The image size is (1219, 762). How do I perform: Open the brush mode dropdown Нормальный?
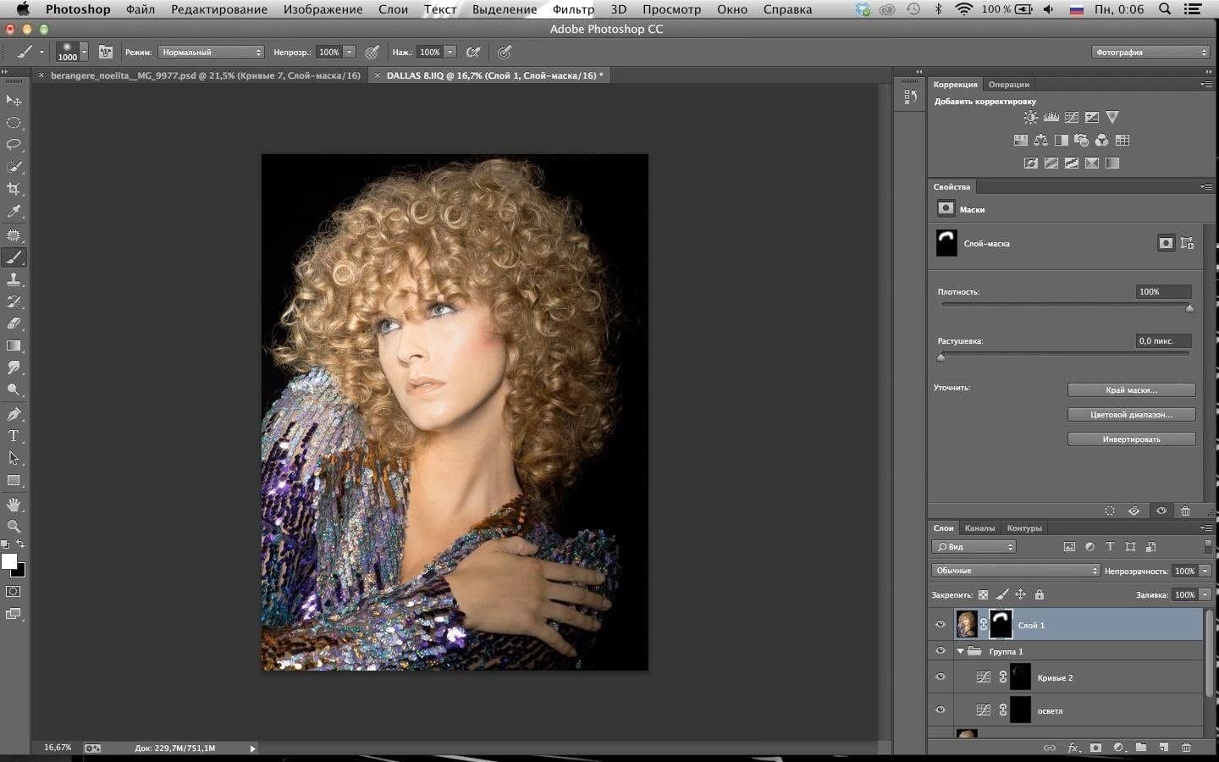click(211, 52)
